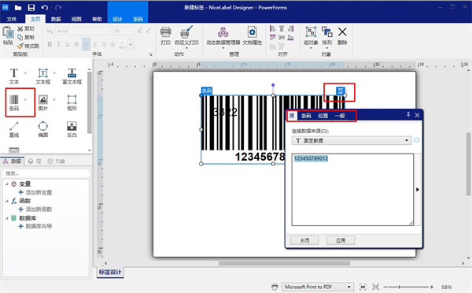Screen dimensions: 472x293
Task: Open the barcode properties menu icon
Action: click(x=340, y=91)
